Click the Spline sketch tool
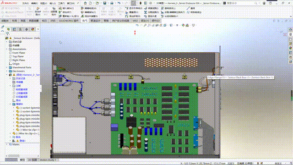Image resolution: width=293 pixels, height=165 pixels. click(194, 12)
